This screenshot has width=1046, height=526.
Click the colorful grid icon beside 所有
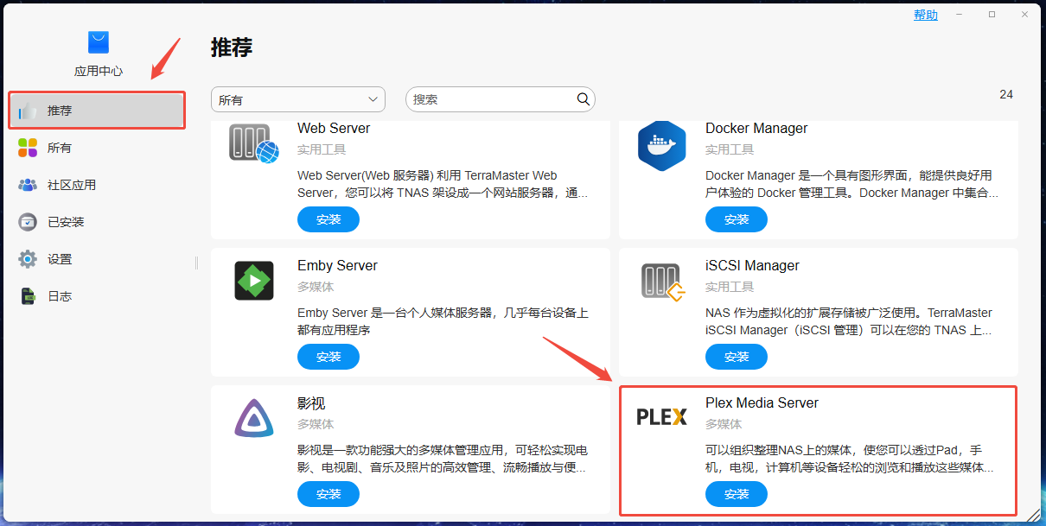pyautogui.click(x=29, y=148)
